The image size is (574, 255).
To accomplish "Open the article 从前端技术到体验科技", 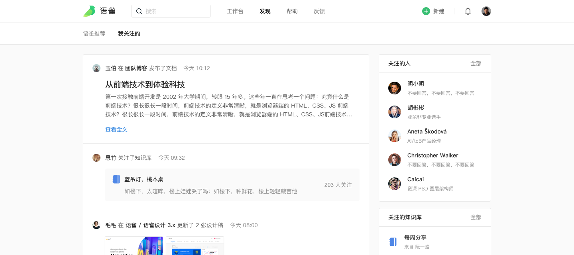I will (145, 84).
